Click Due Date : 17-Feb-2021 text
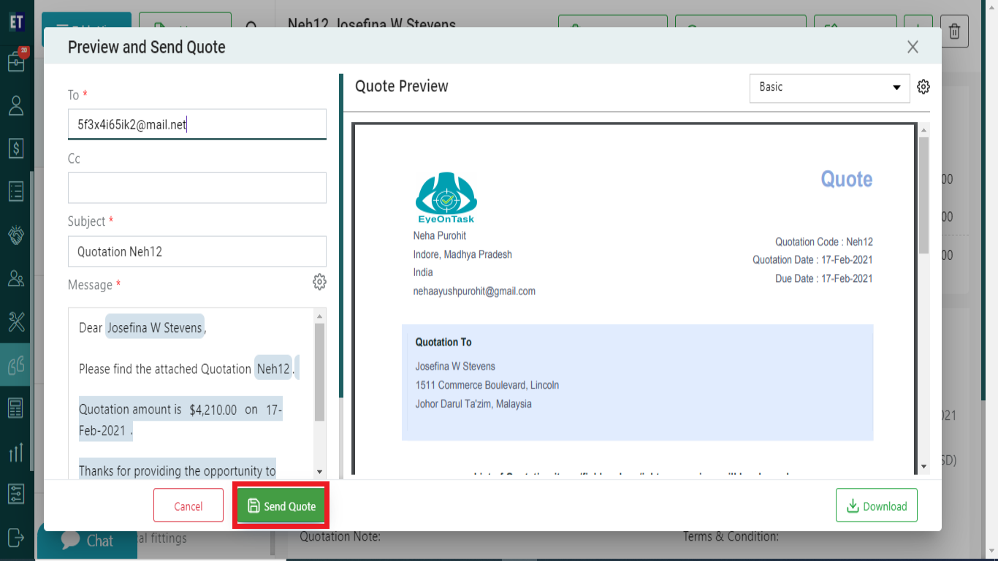This screenshot has width=998, height=561. [x=824, y=278]
